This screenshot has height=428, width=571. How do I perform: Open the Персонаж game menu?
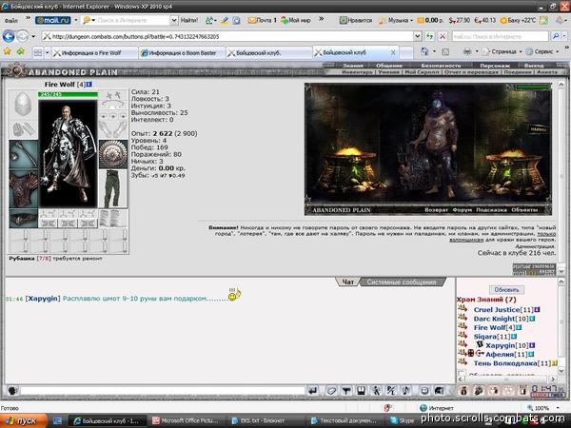[x=495, y=66]
